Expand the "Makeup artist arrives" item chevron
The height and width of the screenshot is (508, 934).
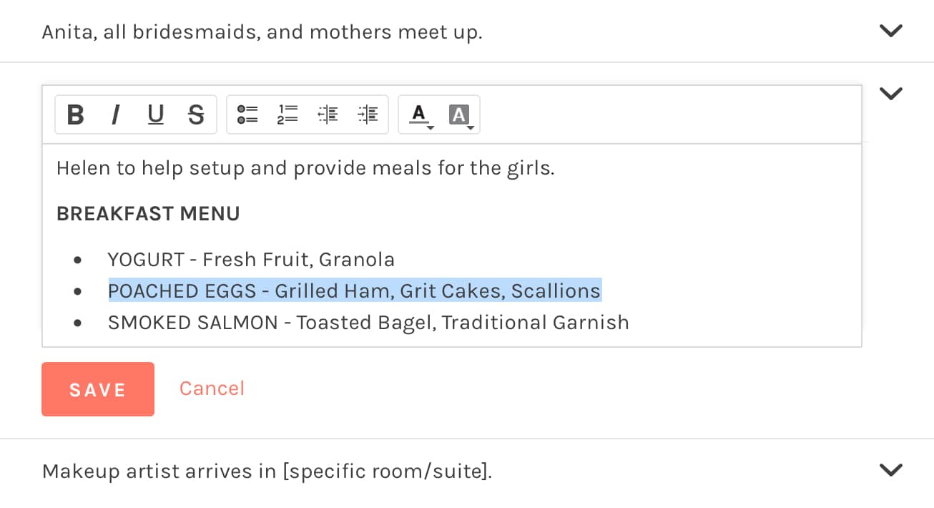890,470
